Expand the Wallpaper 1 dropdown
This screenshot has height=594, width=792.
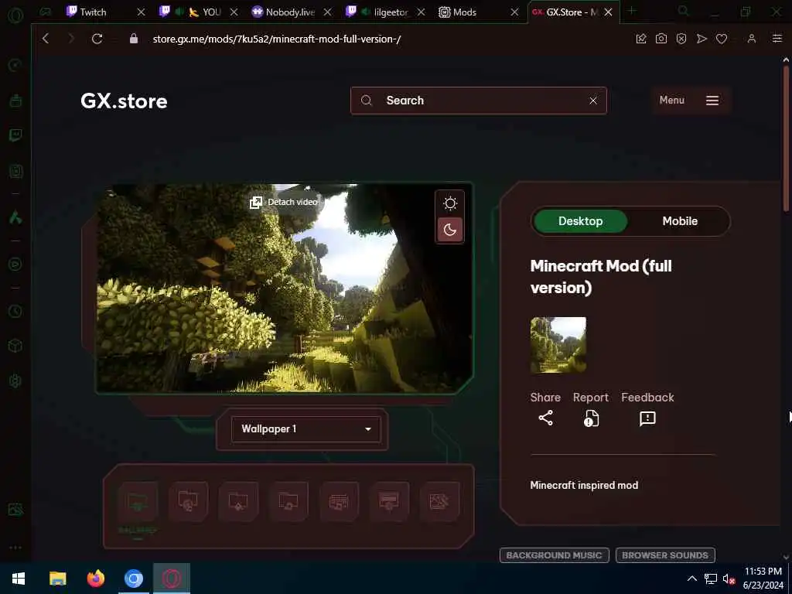pos(306,428)
